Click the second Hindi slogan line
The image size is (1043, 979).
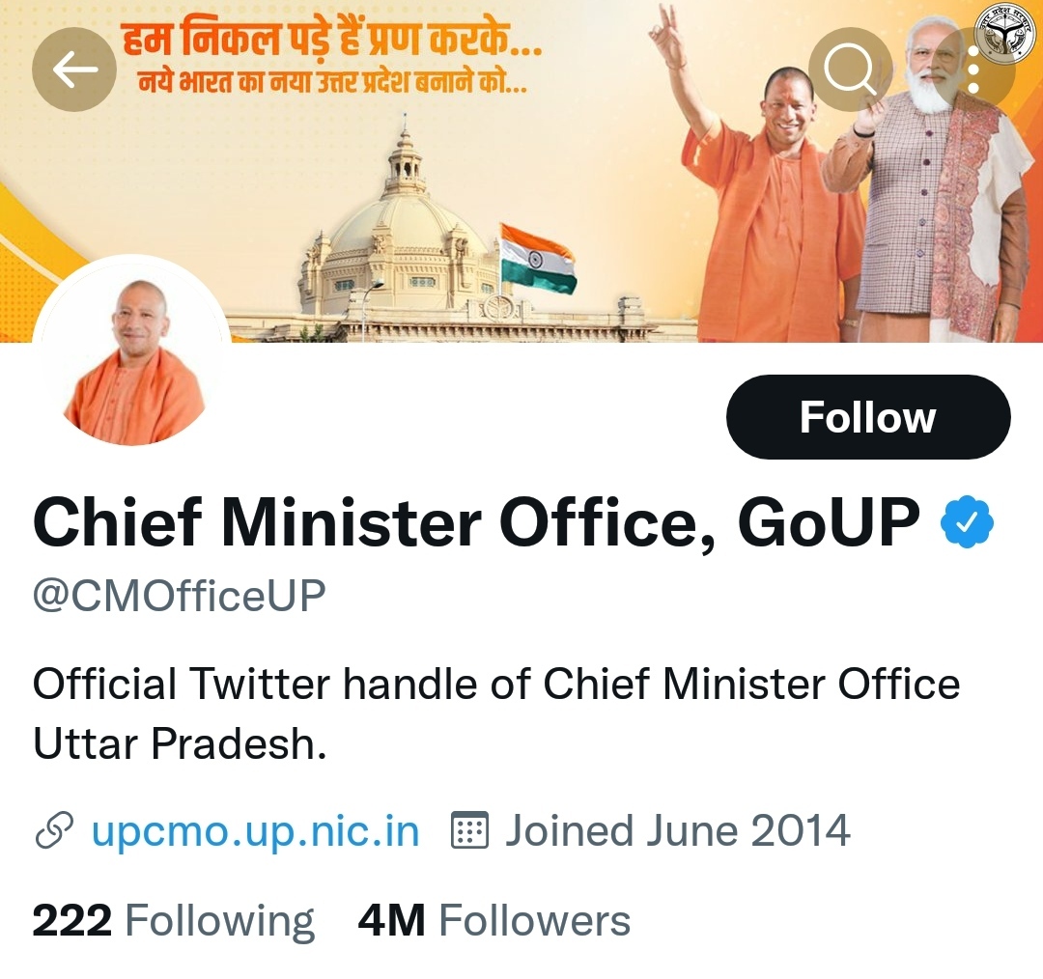point(332,82)
